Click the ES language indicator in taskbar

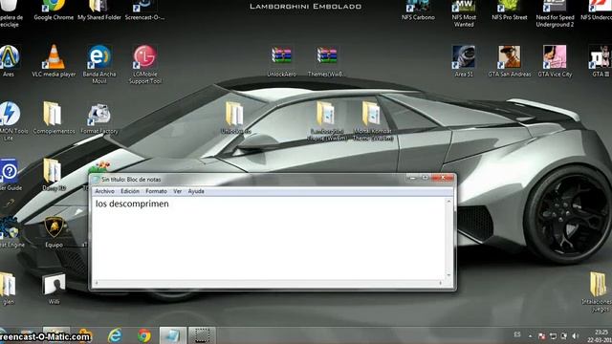coord(517,334)
